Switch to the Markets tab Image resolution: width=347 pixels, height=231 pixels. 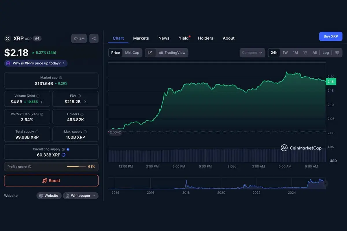(x=141, y=38)
